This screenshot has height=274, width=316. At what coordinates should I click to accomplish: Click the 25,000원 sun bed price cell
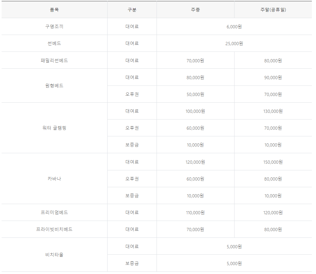point(235,43)
